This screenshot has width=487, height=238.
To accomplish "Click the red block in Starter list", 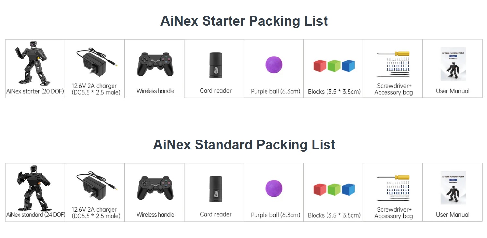I will [320, 66].
